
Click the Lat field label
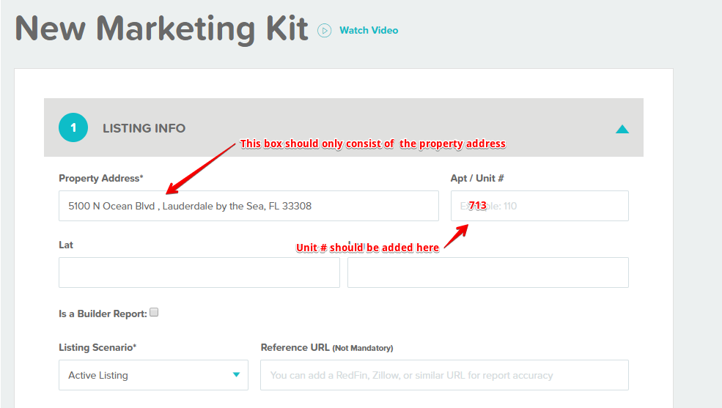pos(66,245)
